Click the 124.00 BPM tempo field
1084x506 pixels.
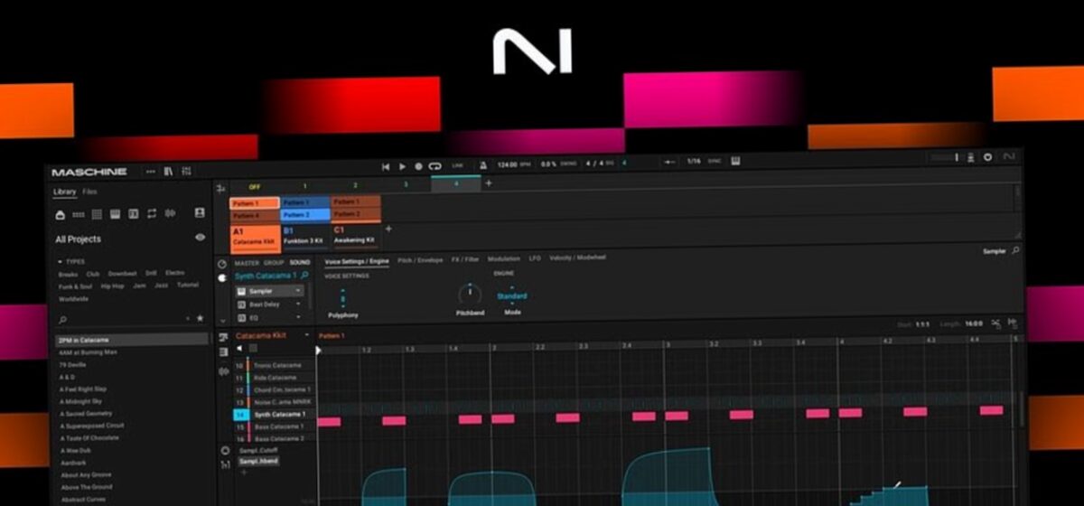tap(513, 164)
